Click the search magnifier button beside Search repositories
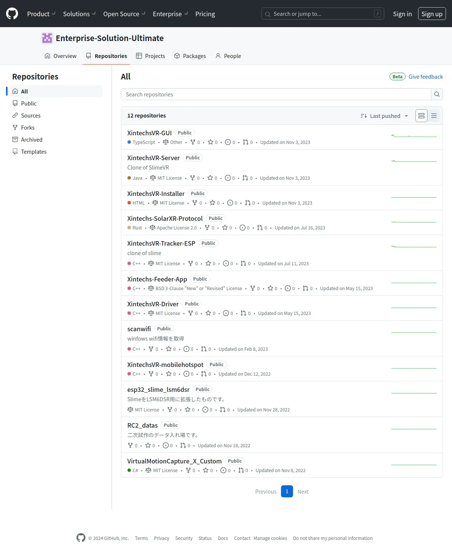The width and height of the screenshot is (452, 558). 437,94
